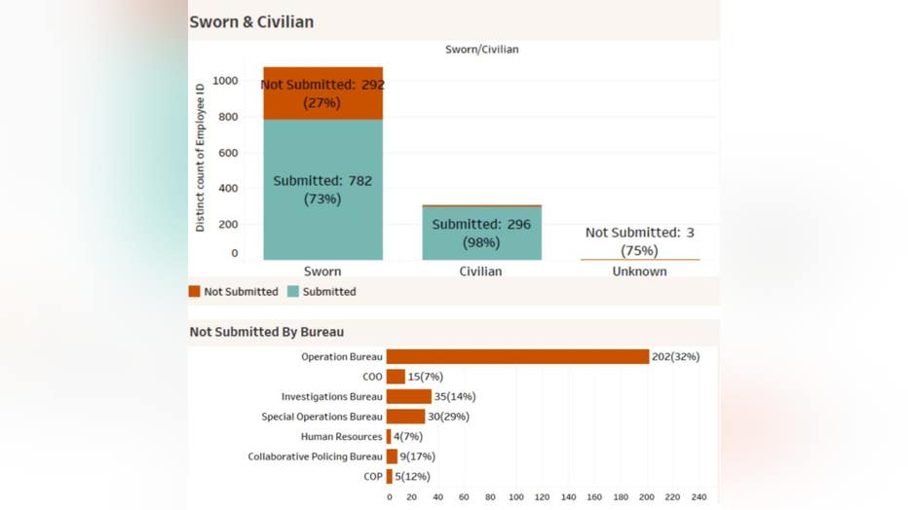Viewport: 908px width, 510px height.
Task: Click the '1000' y-axis tick label
Action: pyautogui.click(x=225, y=81)
